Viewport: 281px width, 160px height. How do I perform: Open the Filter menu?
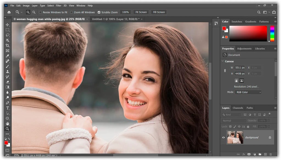click(59, 5)
